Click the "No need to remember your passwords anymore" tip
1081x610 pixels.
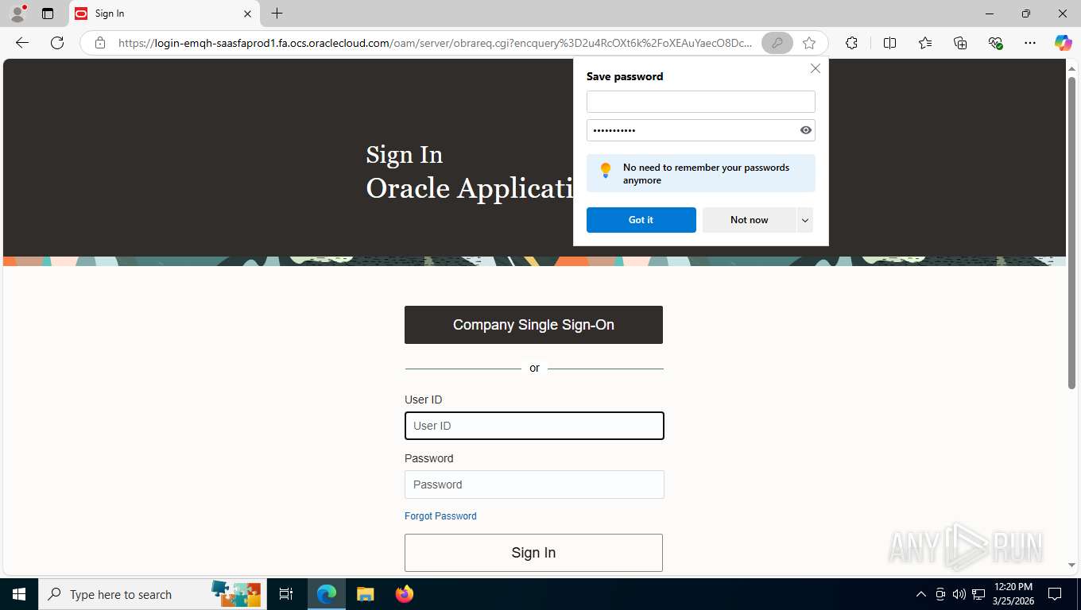700,173
